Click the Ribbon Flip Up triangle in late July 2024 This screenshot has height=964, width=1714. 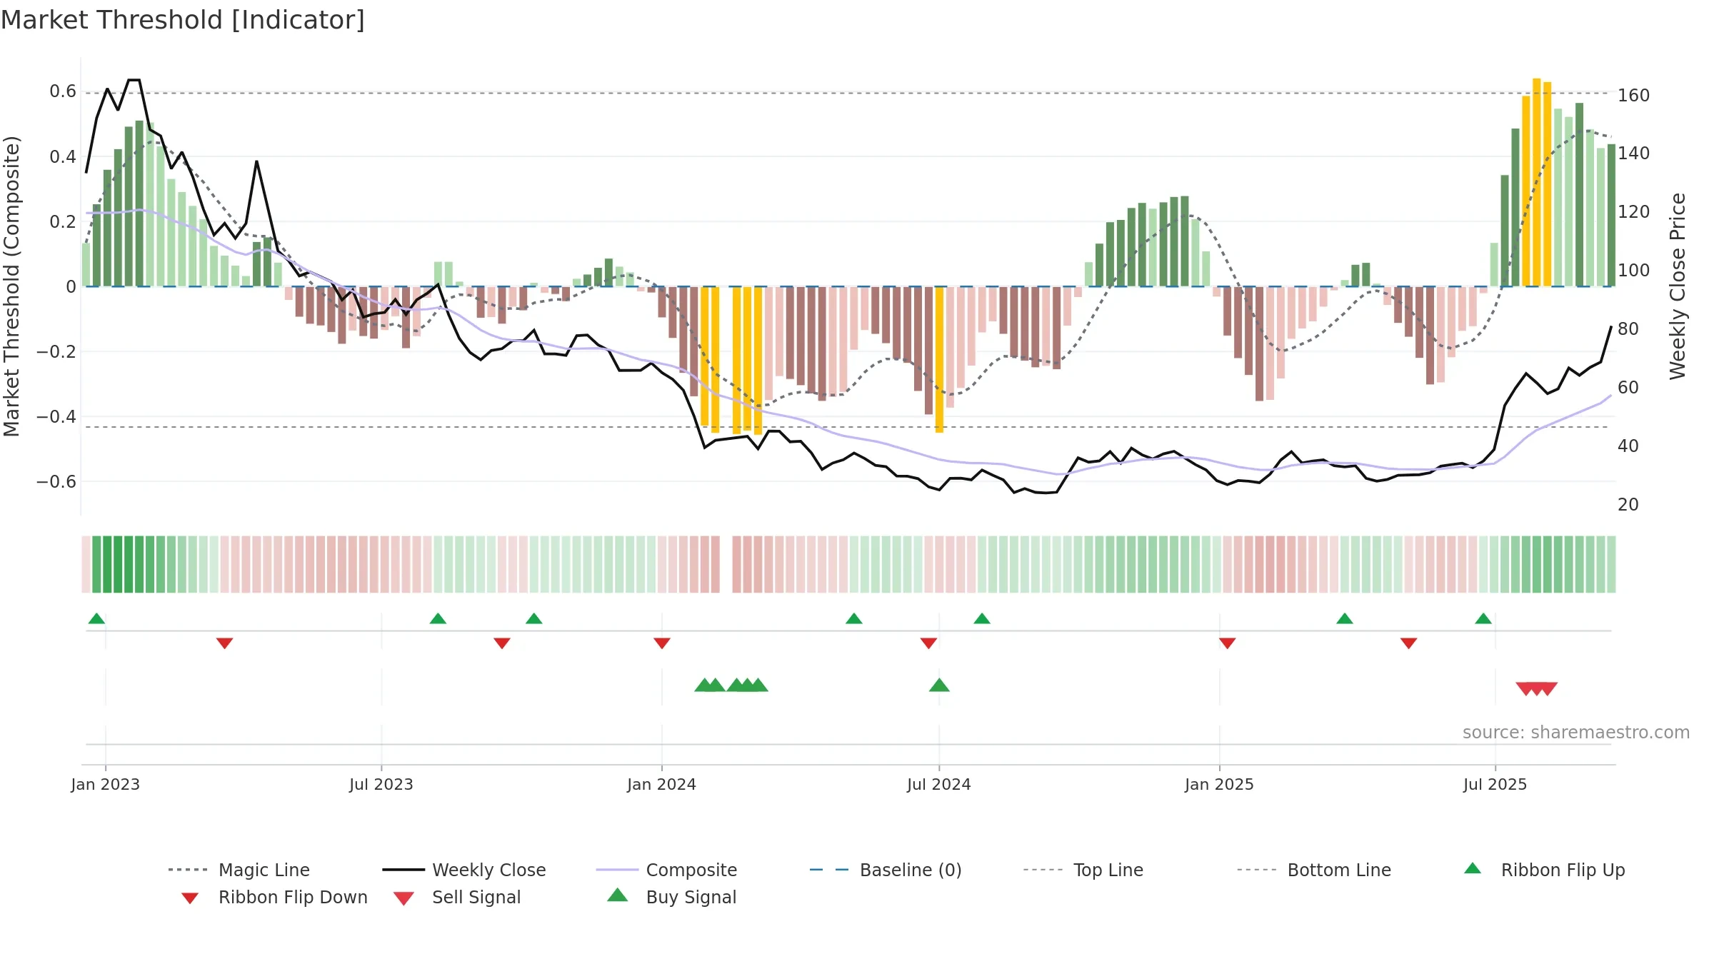(x=981, y=618)
